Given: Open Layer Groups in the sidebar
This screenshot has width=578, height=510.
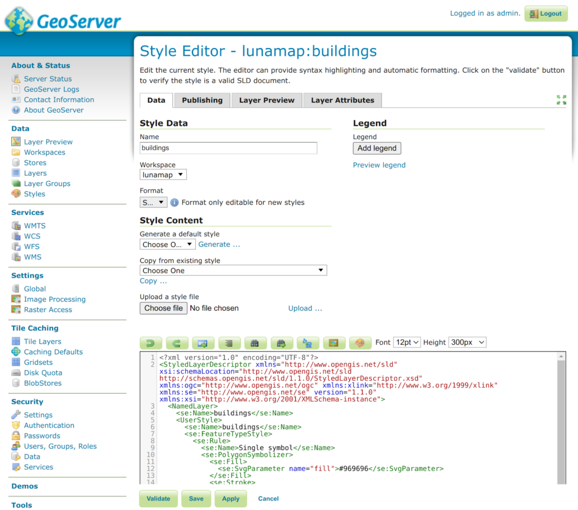Looking at the screenshot, I should pyautogui.click(x=47, y=183).
